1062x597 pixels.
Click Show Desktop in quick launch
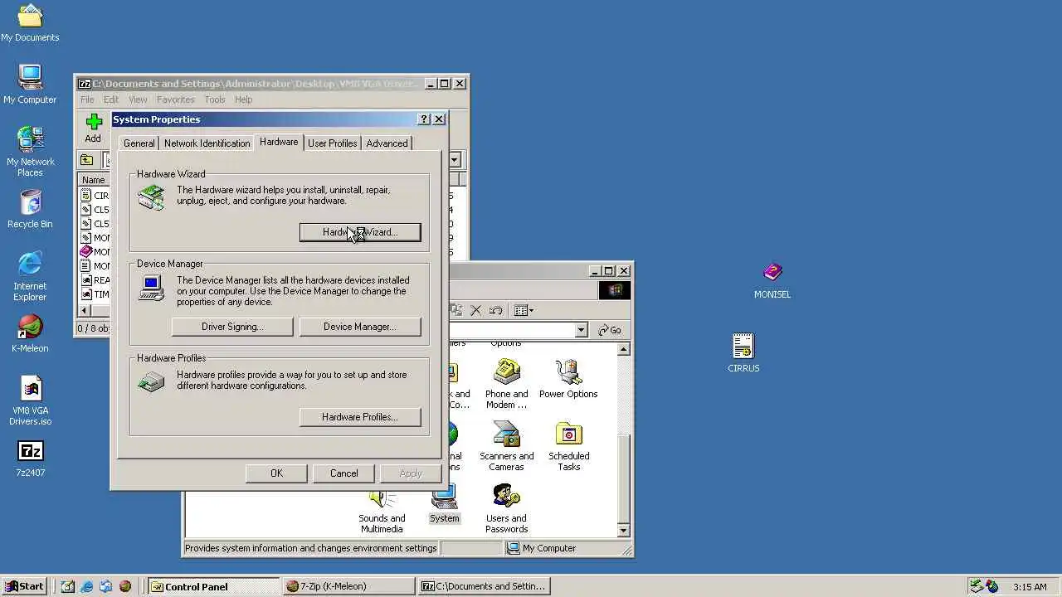(x=67, y=586)
